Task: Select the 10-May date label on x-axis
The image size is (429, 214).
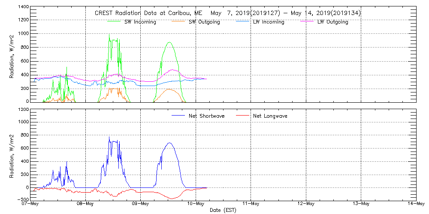Action: (x=196, y=204)
